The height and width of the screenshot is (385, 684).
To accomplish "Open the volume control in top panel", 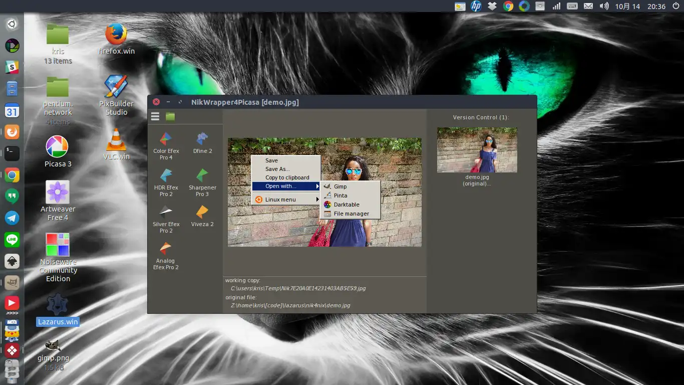I will click(604, 6).
